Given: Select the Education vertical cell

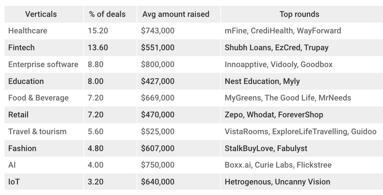Looking at the screenshot, I should click(x=26, y=81).
